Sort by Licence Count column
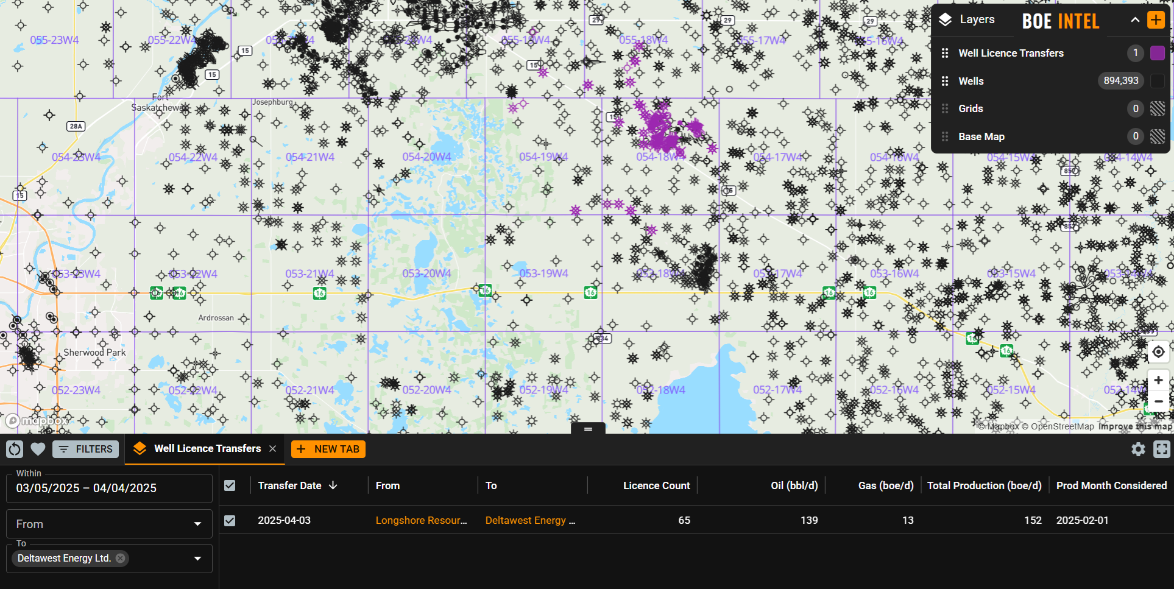This screenshot has height=589, width=1174. (x=656, y=485)
